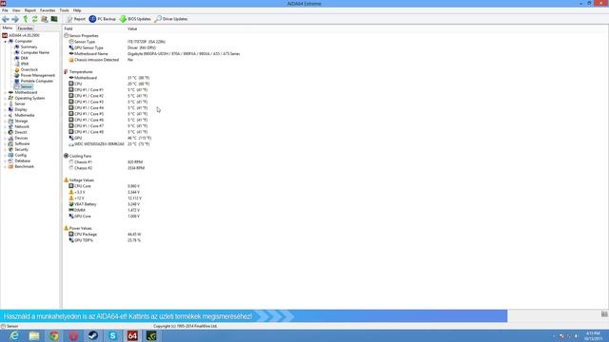Check for BIOS Updates
The image size is (609, 342).
pyautogui.click(x=135, y=19)
